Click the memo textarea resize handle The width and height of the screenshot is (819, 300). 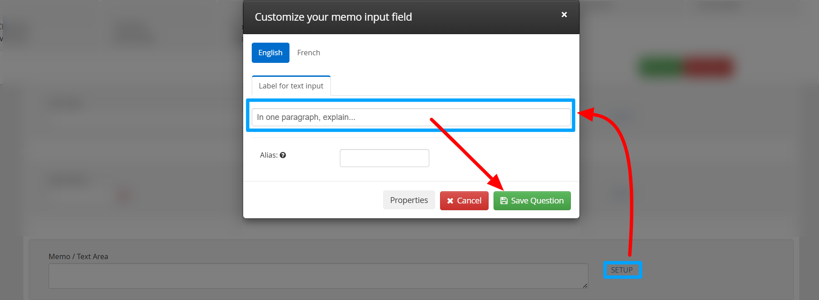coord(585,285)
